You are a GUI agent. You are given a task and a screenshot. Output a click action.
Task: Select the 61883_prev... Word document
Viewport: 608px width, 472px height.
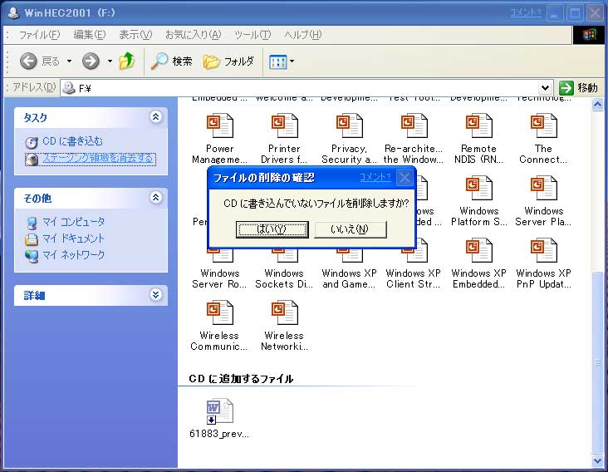[220, 419]
